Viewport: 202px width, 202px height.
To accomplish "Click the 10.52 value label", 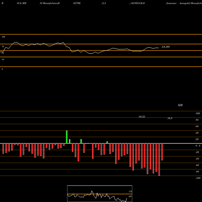I will 142,117.
